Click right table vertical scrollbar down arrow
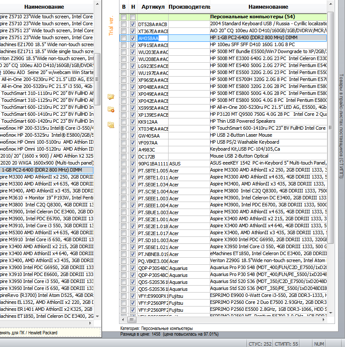 coord(330,313)
